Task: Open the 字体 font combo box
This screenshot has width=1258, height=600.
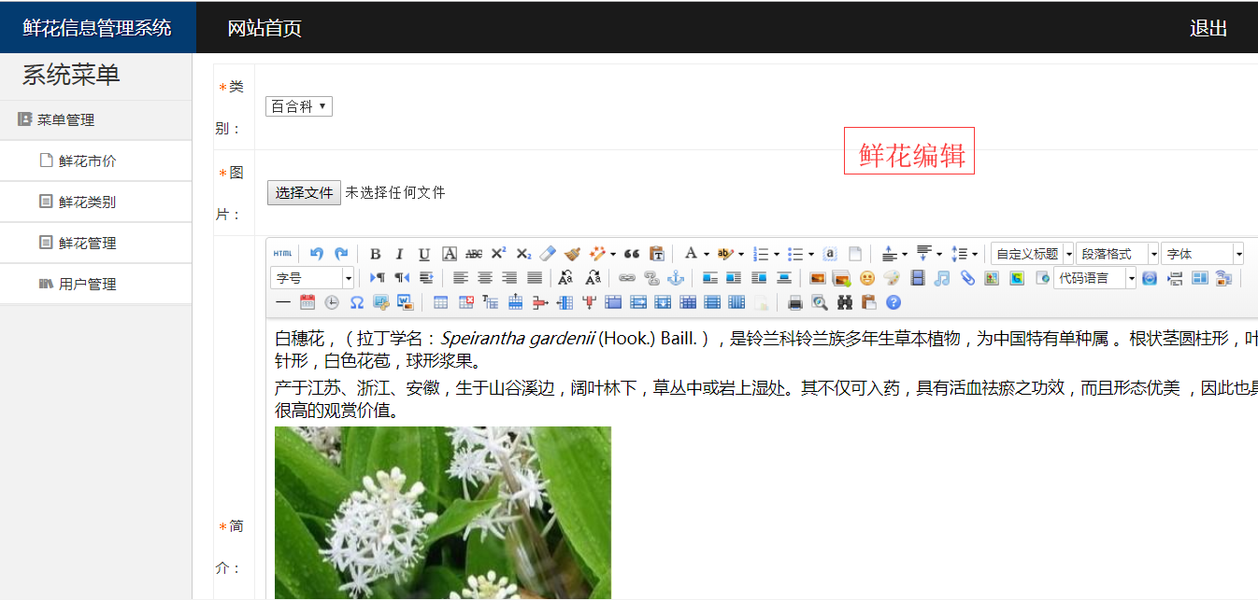Action: coord(1202,254)
